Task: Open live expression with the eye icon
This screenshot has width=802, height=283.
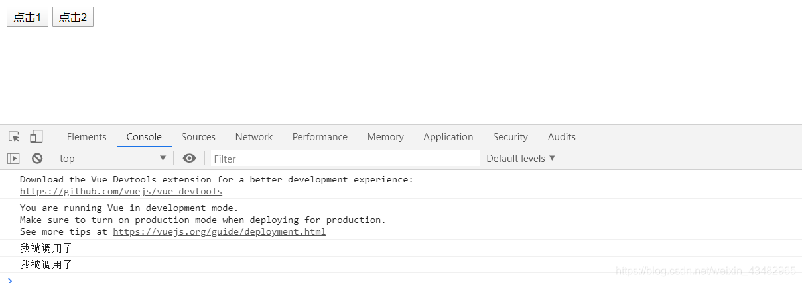Action: [190, 159]
